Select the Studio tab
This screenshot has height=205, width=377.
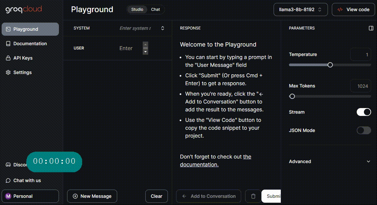137,9
